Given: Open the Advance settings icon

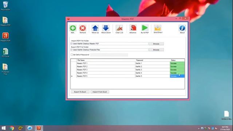Looking at the screenshot, I should [133, 28].
